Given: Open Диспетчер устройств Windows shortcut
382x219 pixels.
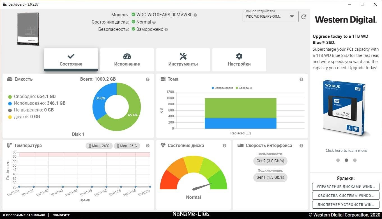Looking at the screenshot, I should pos(346,205).
